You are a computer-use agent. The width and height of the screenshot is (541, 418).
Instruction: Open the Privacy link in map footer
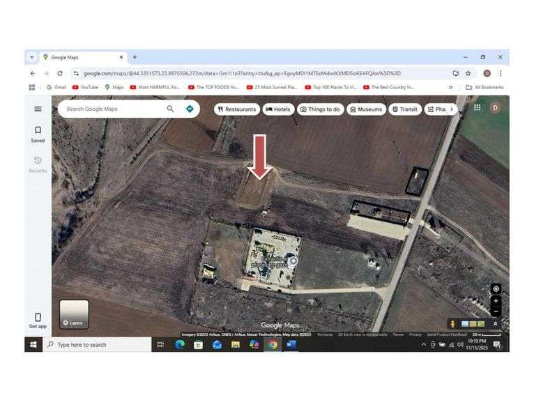415,334
